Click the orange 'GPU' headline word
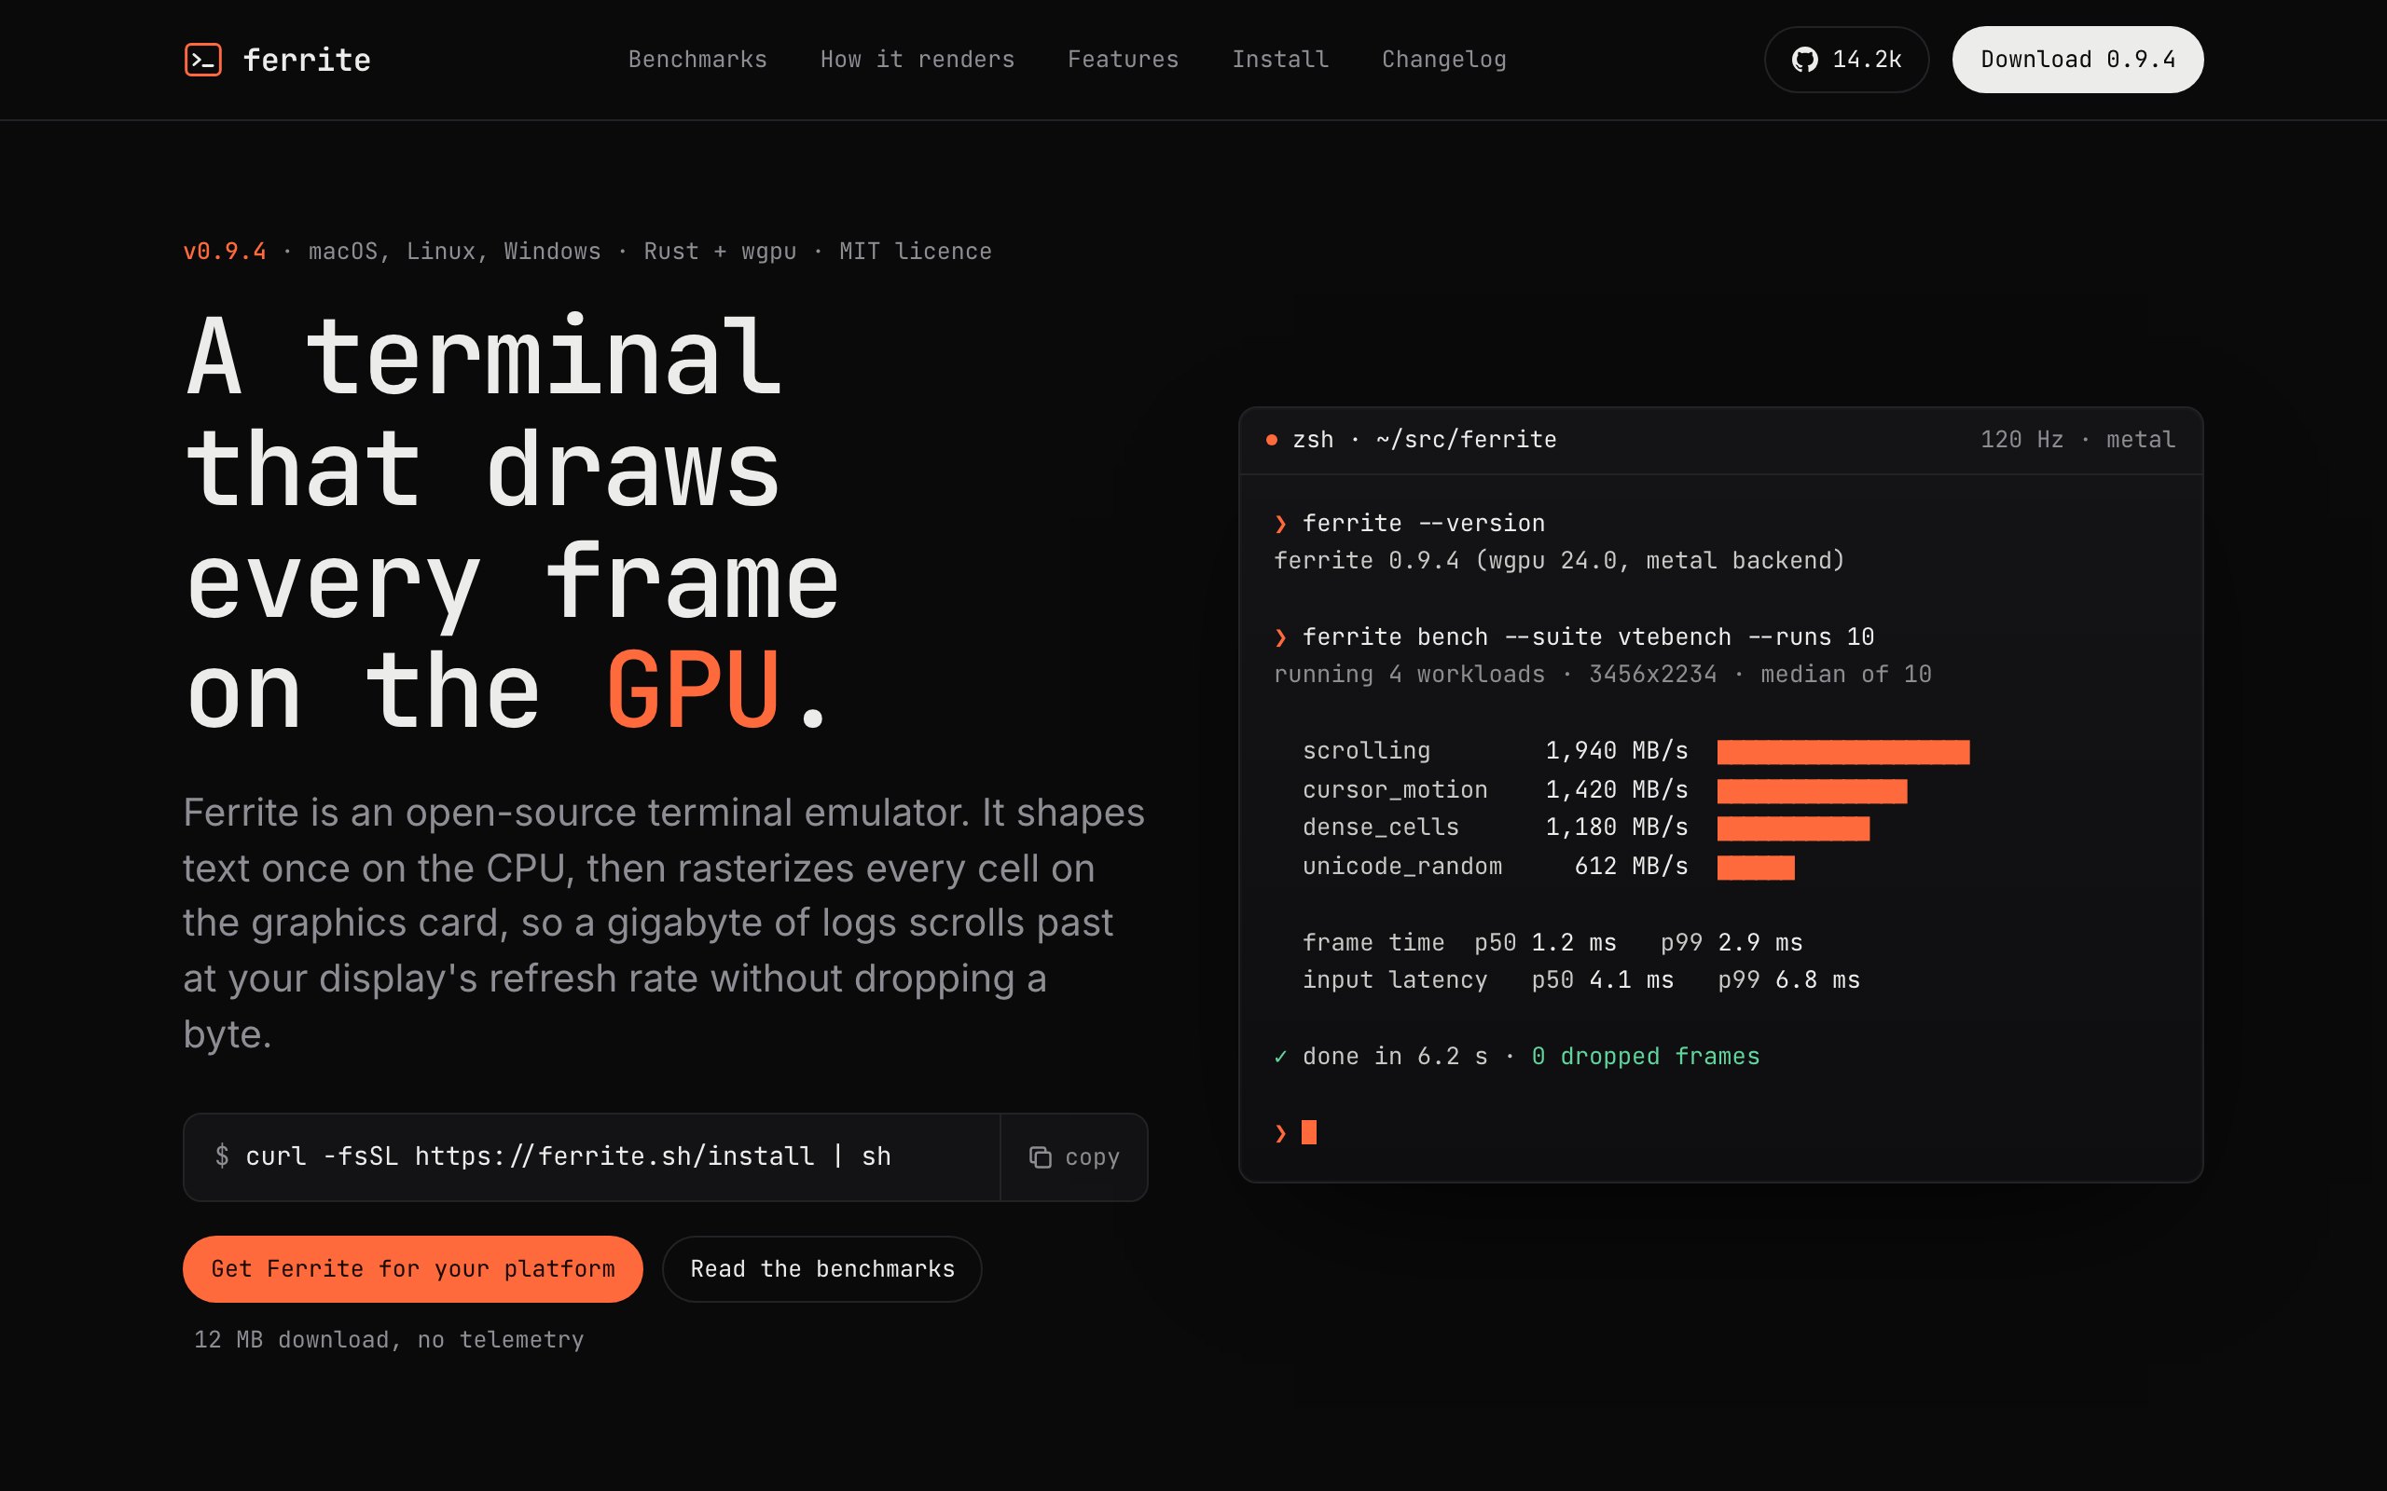 point(693,691)
